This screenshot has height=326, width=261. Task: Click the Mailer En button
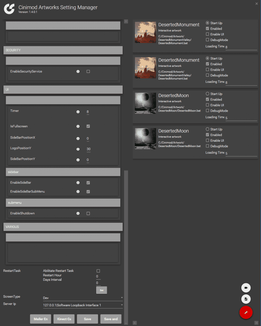coord(40,319)
